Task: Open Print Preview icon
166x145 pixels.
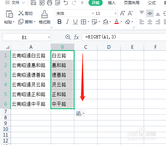Action: coord(58,3)
